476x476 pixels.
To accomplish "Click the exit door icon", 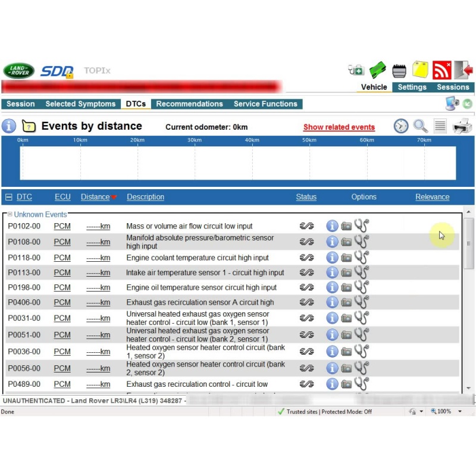I will (464, 70).
